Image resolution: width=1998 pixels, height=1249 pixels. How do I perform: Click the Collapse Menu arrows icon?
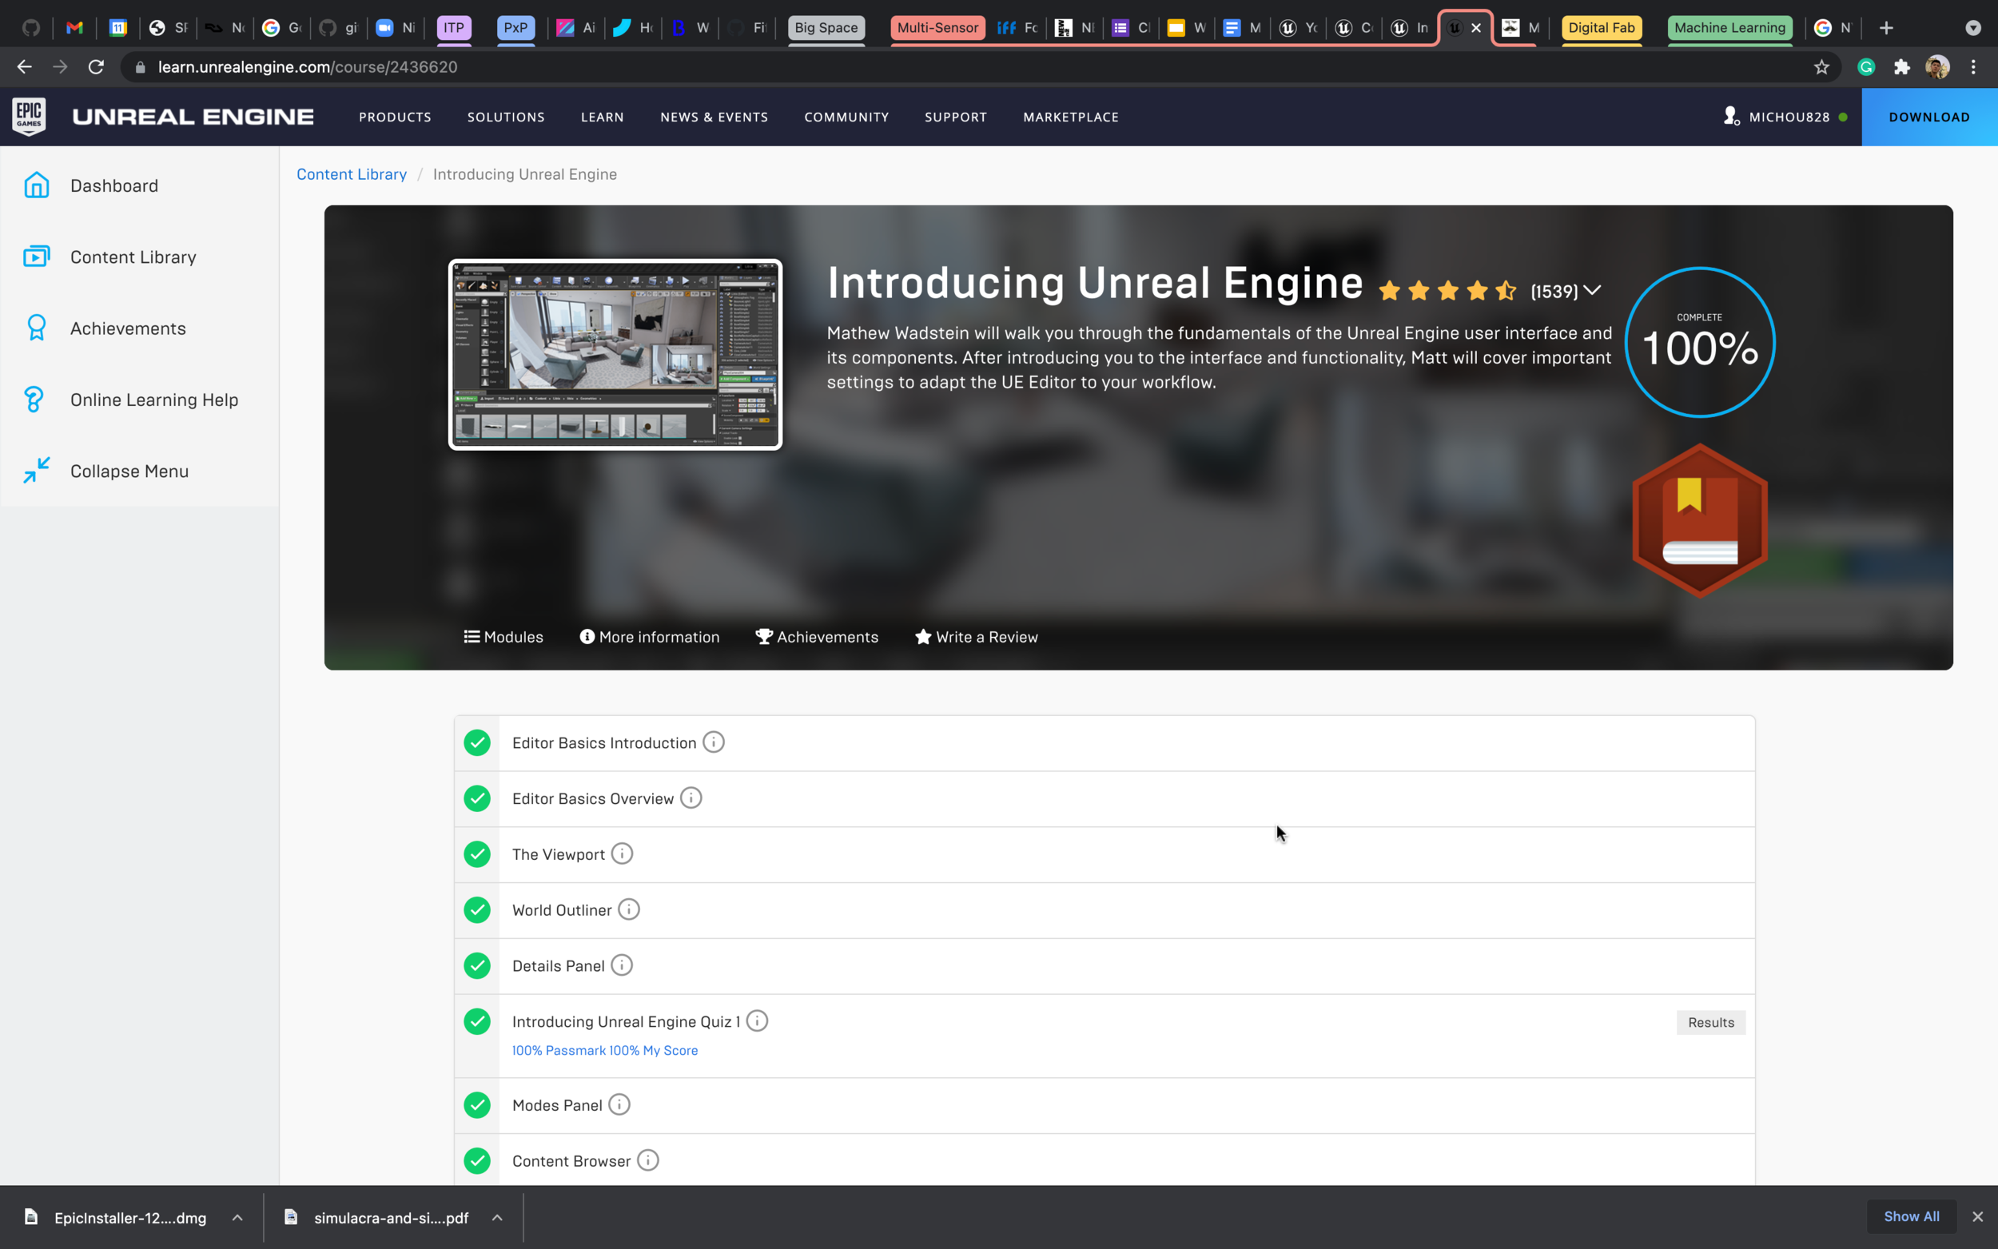tap(36, 471)
